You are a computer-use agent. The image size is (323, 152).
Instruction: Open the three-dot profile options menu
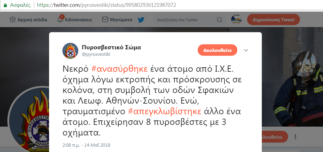[296, 137]
